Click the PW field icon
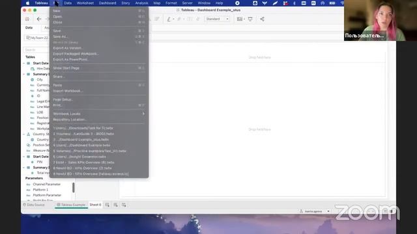The image size is (417, 234). [x=33, y=162]
